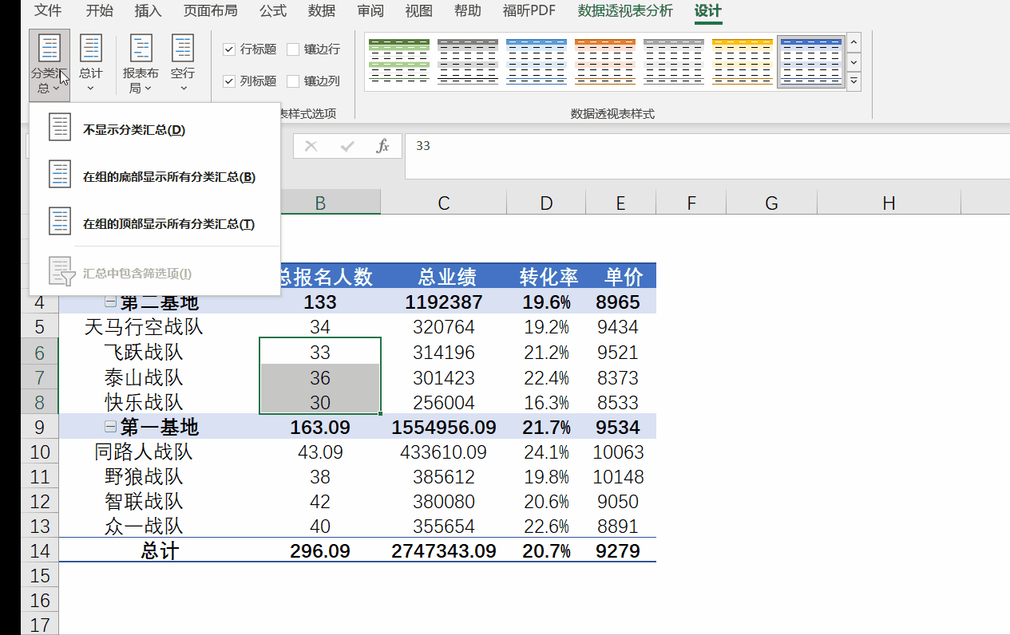The width and height of the screenshot is (1010, 635).
Task: Click the 24.1% cell
Action: pyautogui.click(x=546, y=452)
